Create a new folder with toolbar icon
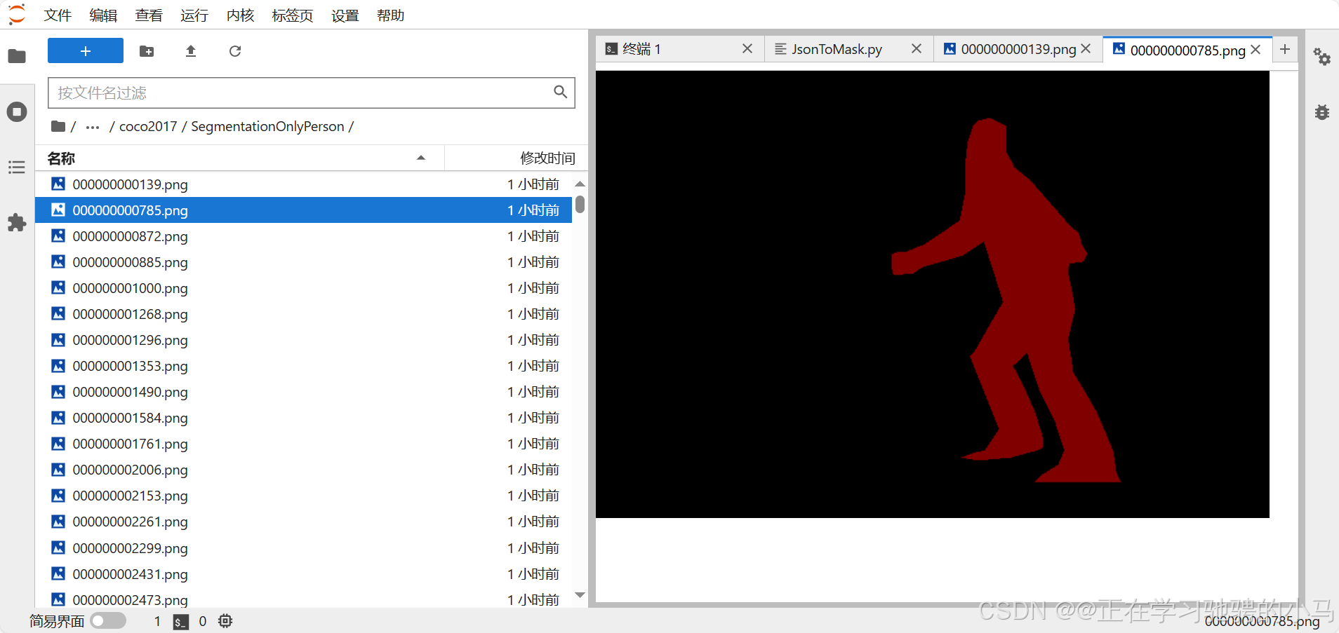 [x=147, y=51]
